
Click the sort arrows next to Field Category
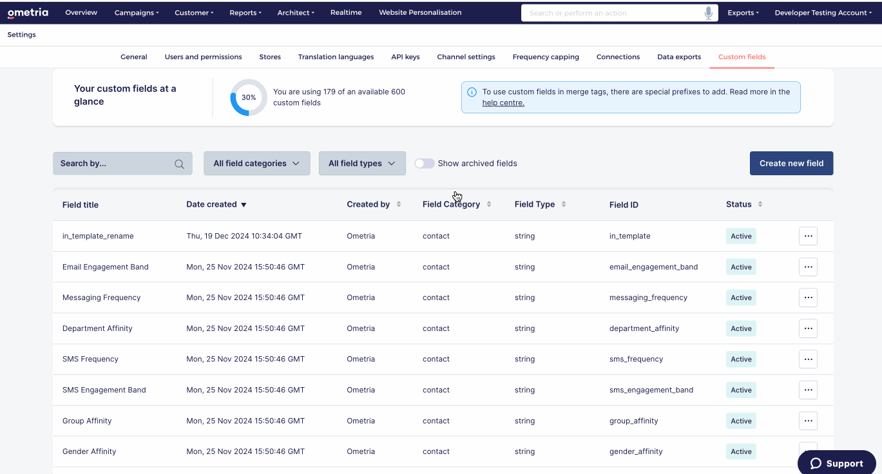tap(489, 204)
